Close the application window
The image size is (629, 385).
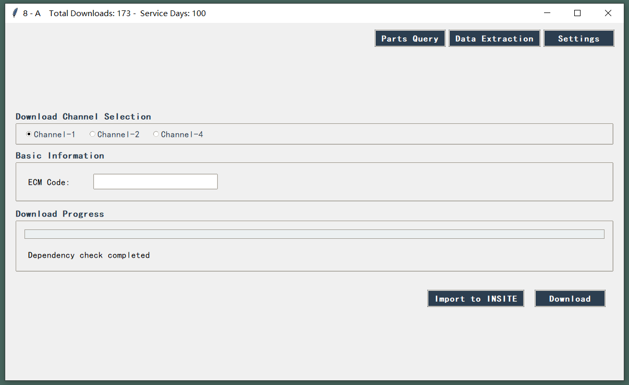click(608, 13)
